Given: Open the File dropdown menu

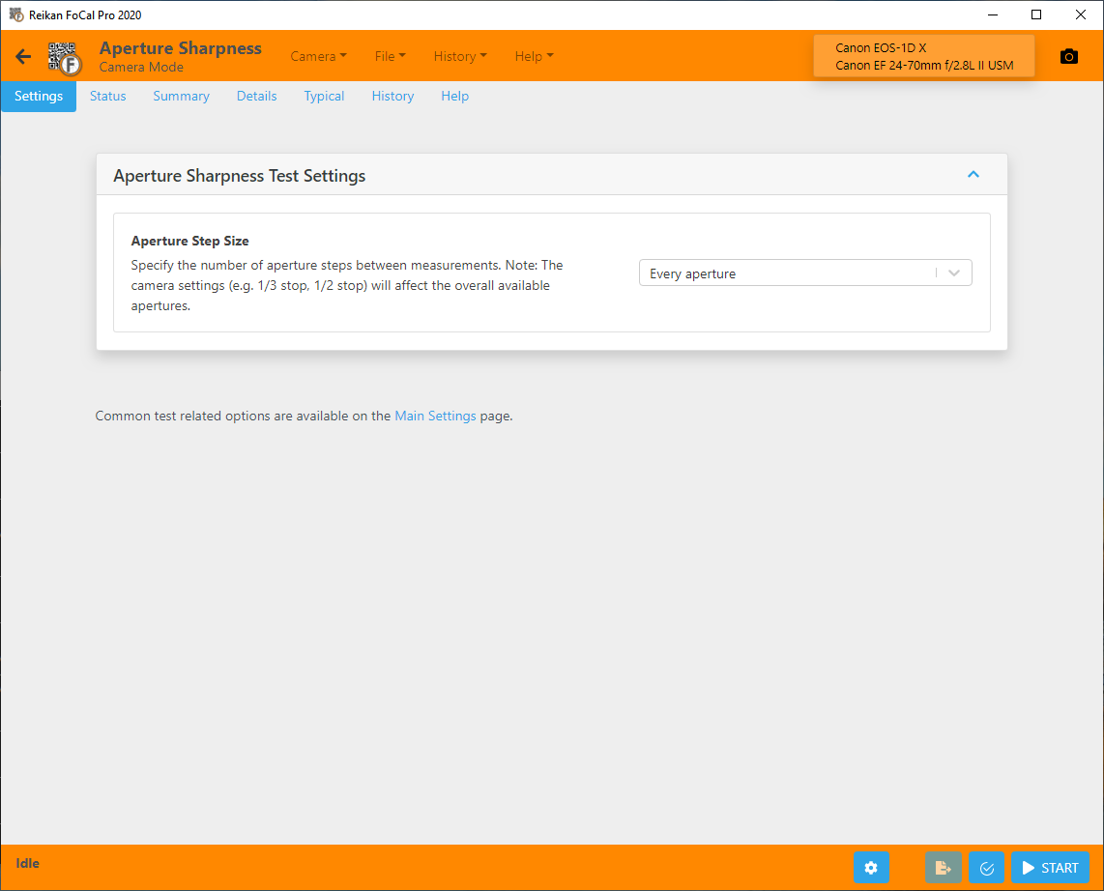Looking at the screenshot, I should point(390,57).
